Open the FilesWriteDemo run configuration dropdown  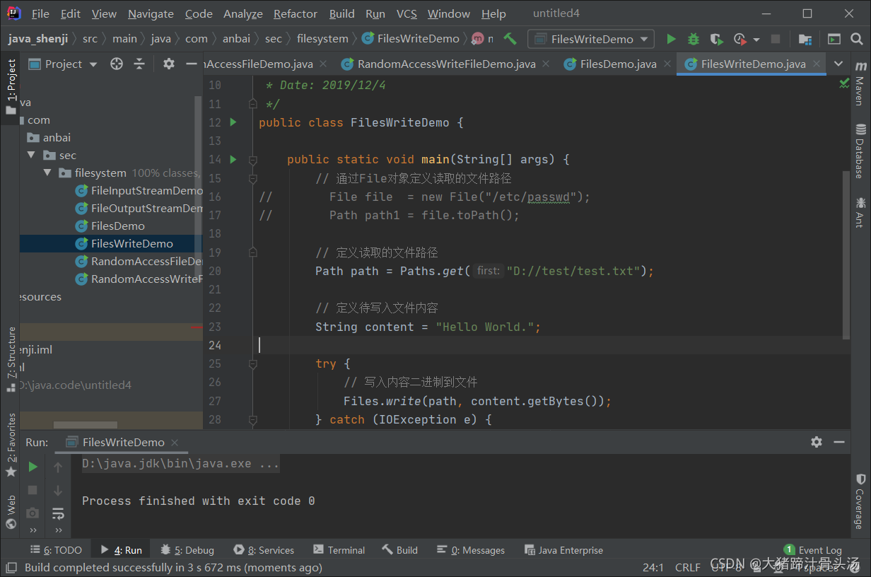click(x=591, y=39)
